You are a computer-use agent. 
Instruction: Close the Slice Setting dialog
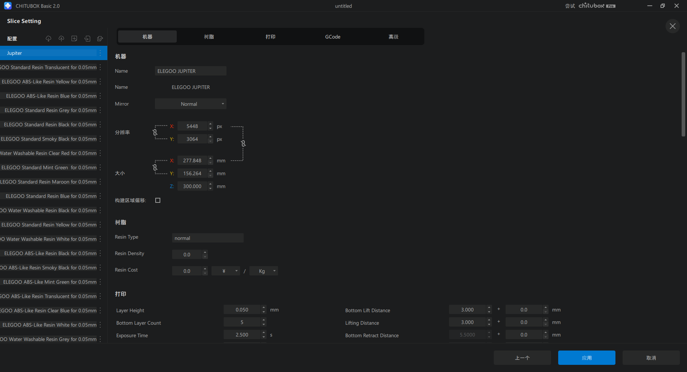click(x=673, y=26)
